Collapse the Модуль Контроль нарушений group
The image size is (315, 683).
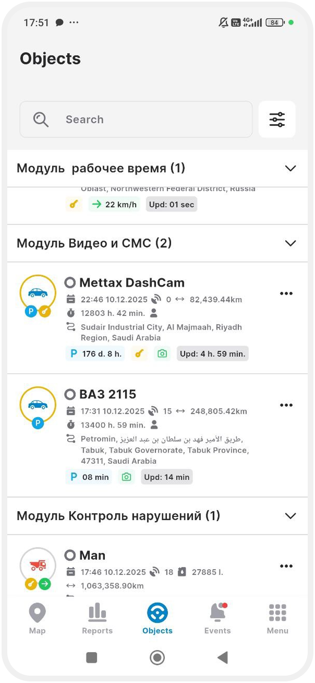(x=290, y=516)
